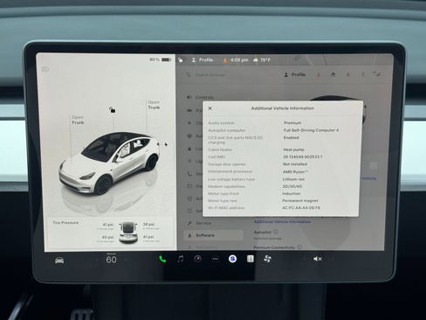
Task: Open the Additional Vehicle Information link
Action: click(282, 222)
